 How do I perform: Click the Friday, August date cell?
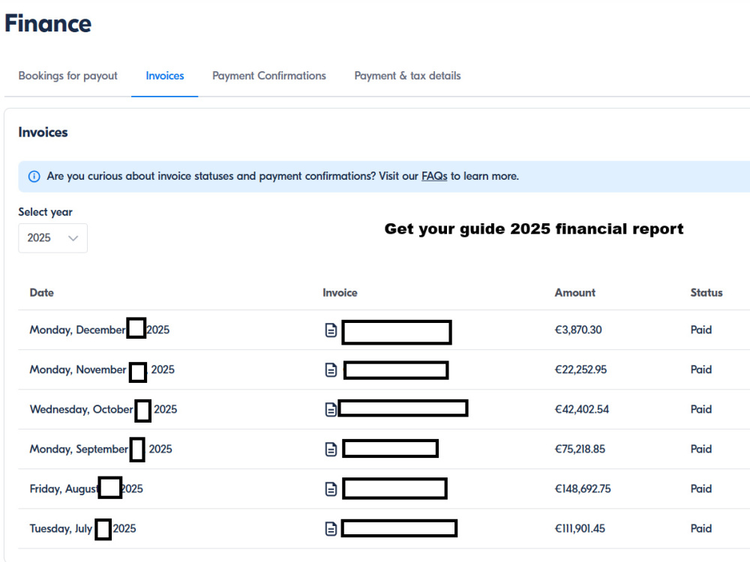pos(86,489)
